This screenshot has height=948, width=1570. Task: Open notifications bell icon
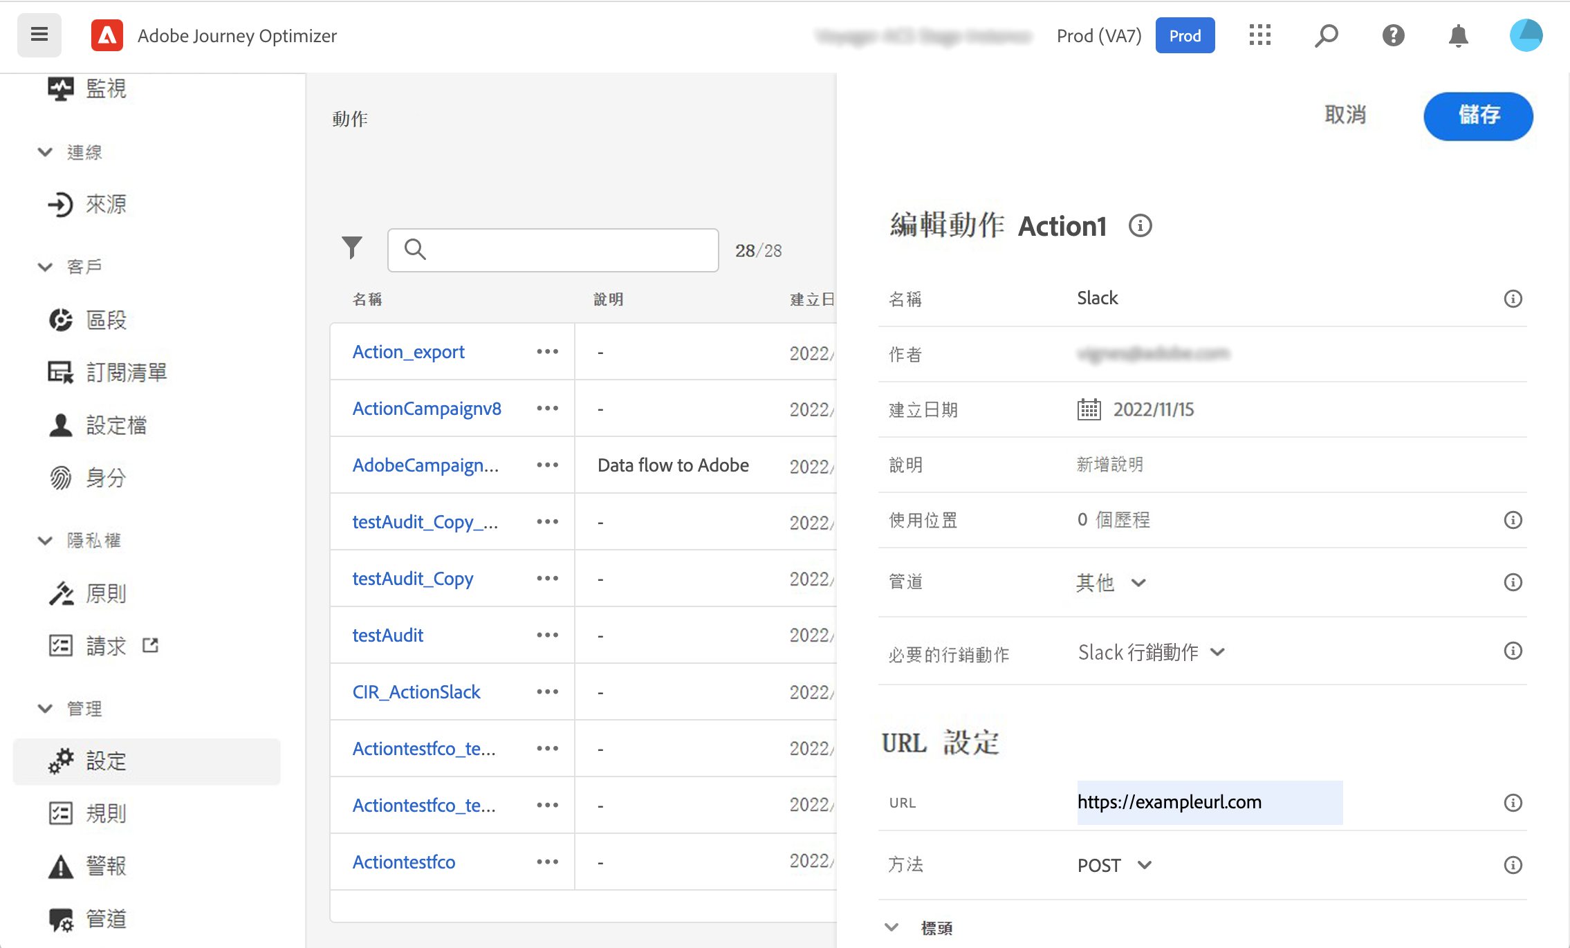coord(1458,35)
